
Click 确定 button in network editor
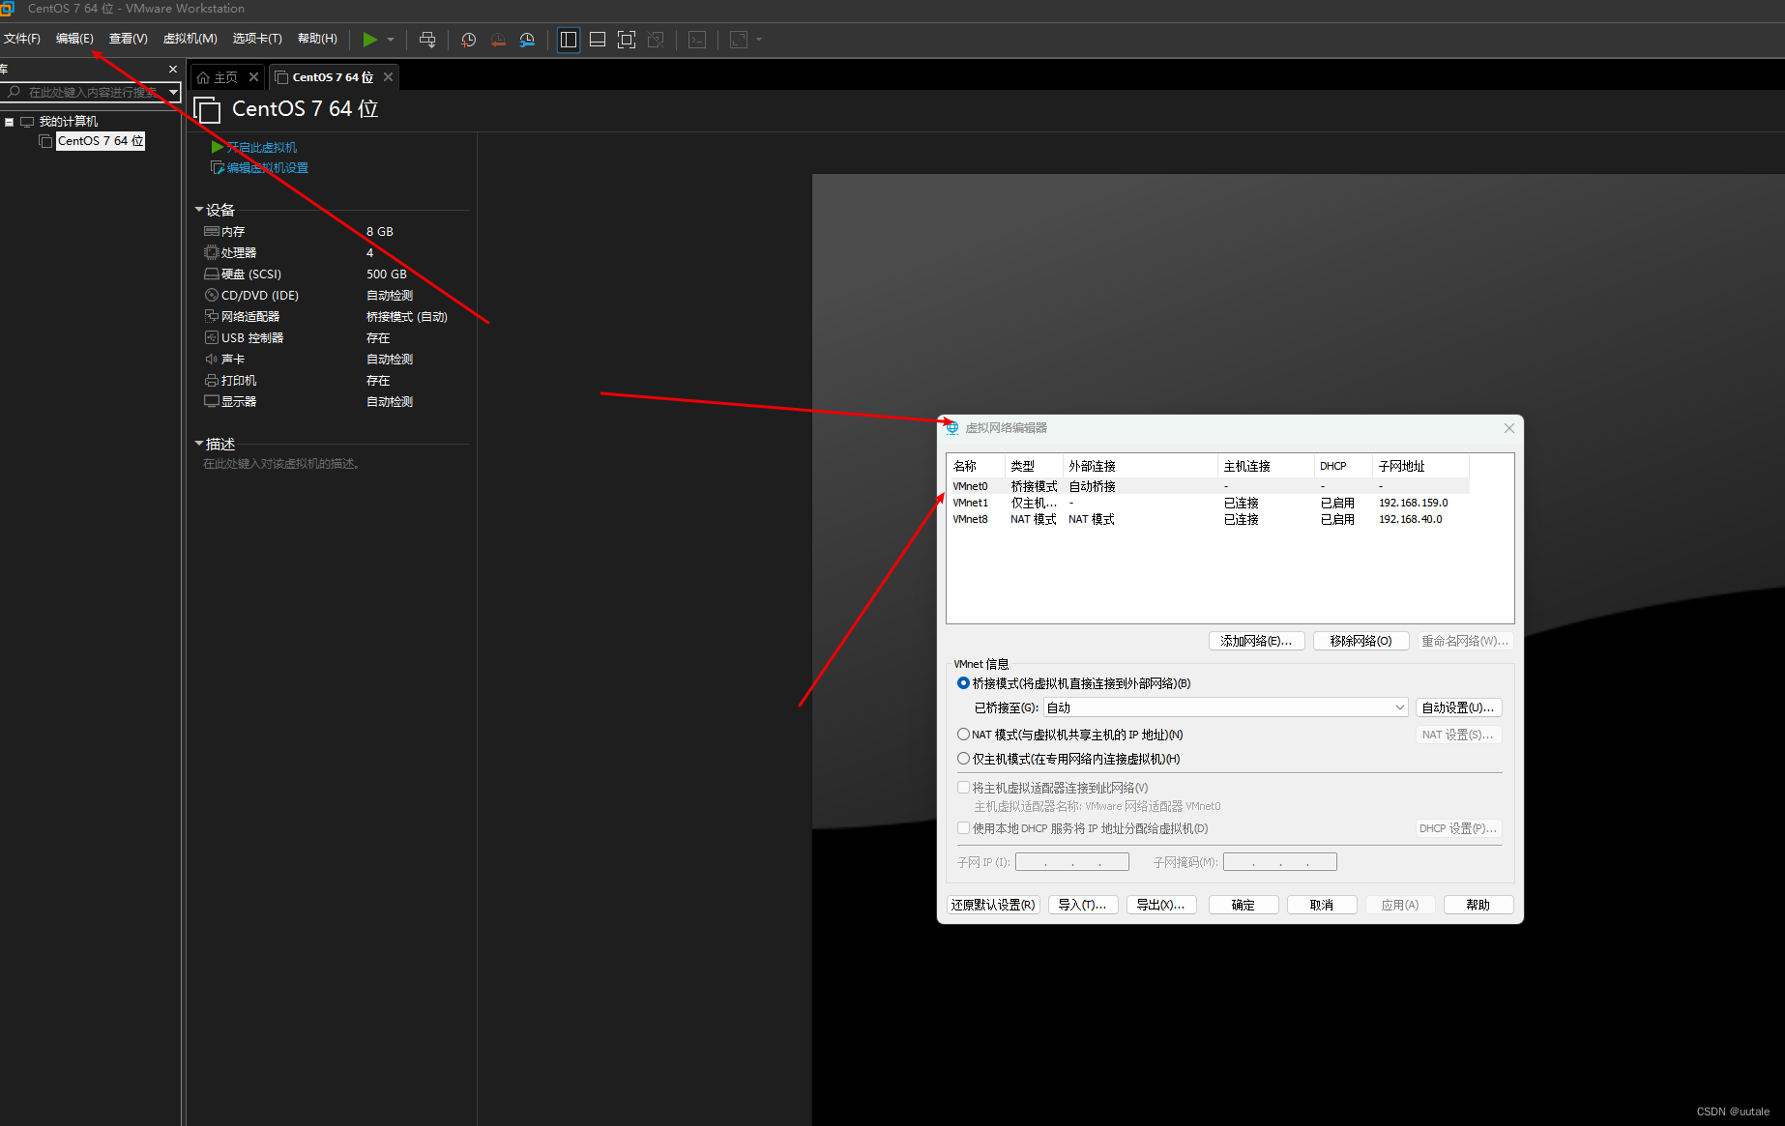coord(1244,905)
